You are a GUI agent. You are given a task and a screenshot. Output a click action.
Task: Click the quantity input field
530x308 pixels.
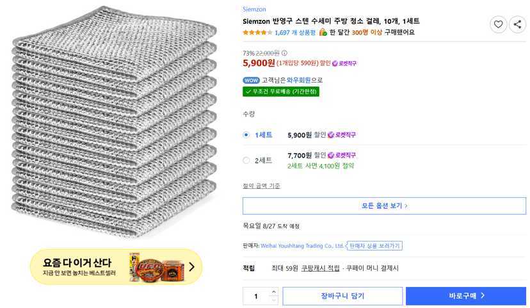(x=256, y=296)
